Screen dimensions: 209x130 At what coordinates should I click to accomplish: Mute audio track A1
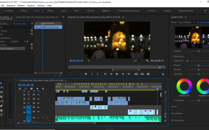click(38, 118)
